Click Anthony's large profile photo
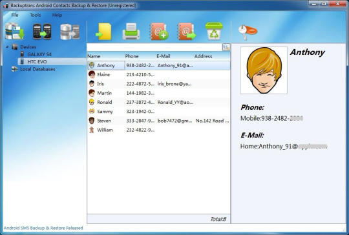This screenshot has width=349, height=235. [x=264, y=70]
